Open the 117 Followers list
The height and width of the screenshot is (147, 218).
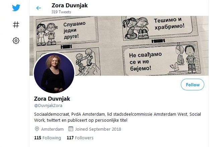[x=80, y=138]
